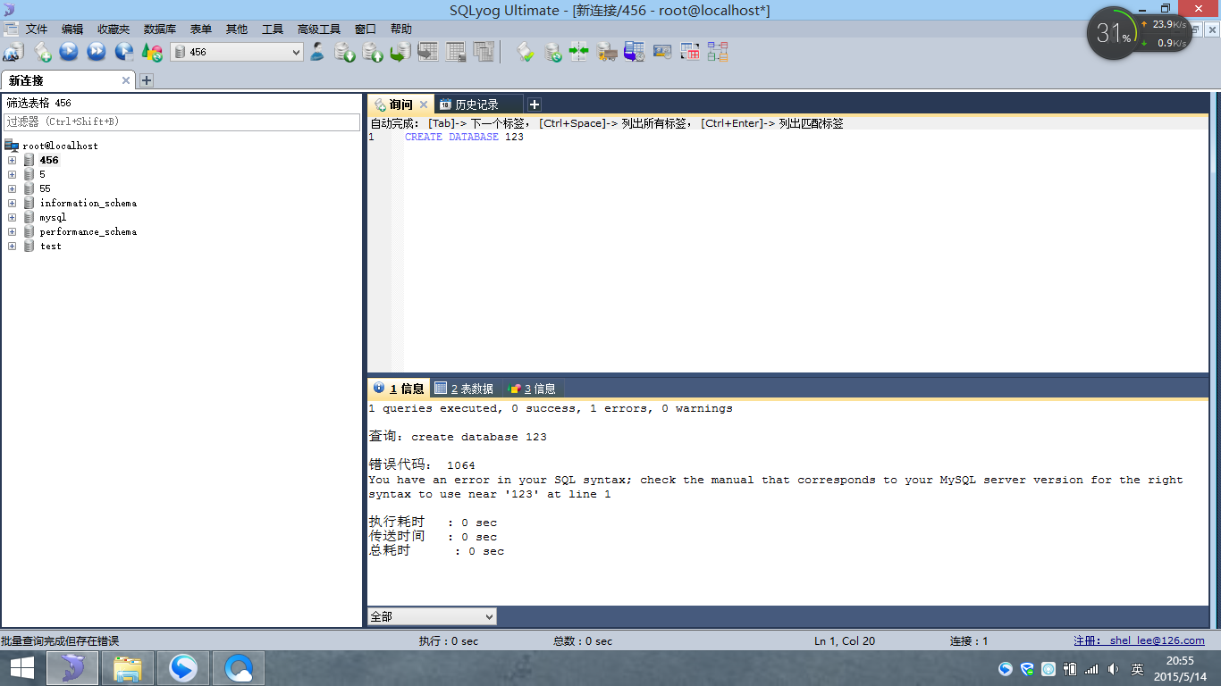This screenshot has width=1221, height=686.
Task: Open the registered email link shel_lee@126.com
Action: [x=1140, y=640]
